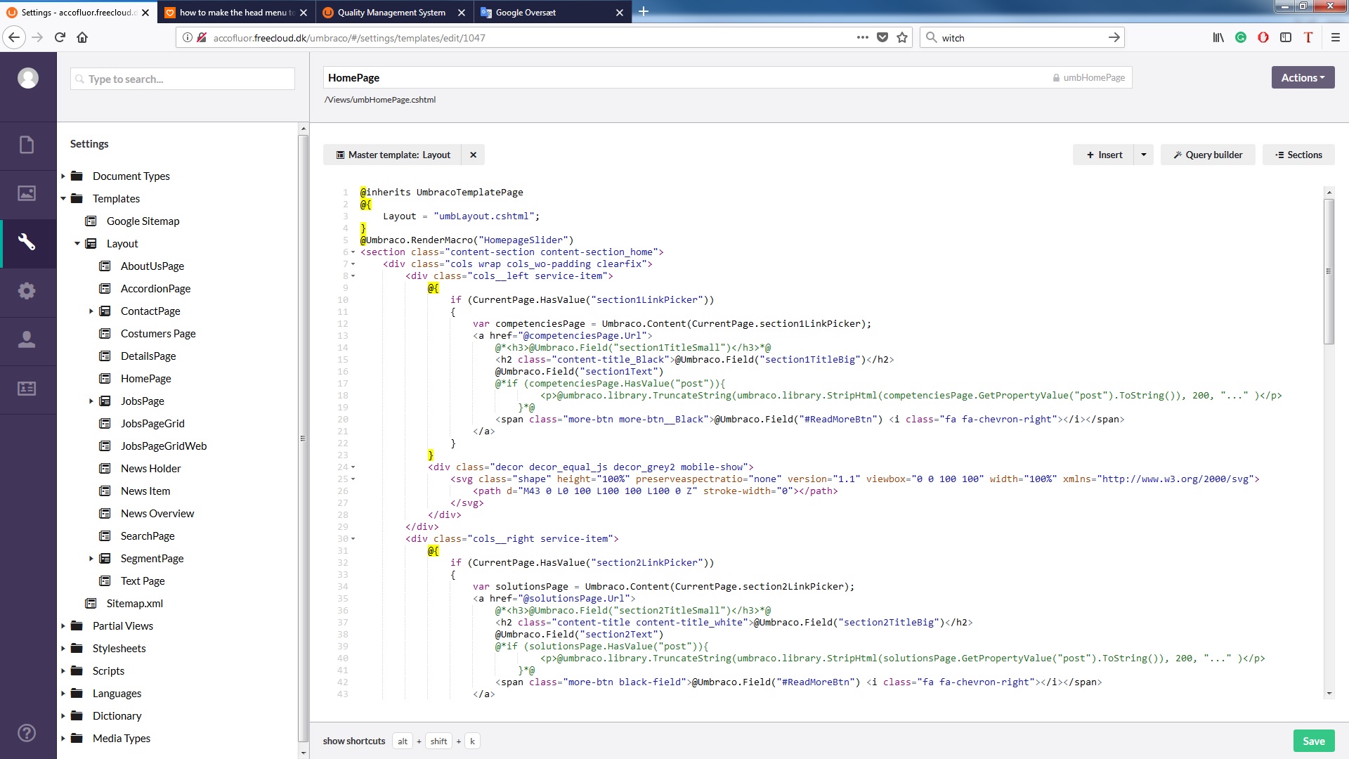Expand the ContactPage template node

91,311
